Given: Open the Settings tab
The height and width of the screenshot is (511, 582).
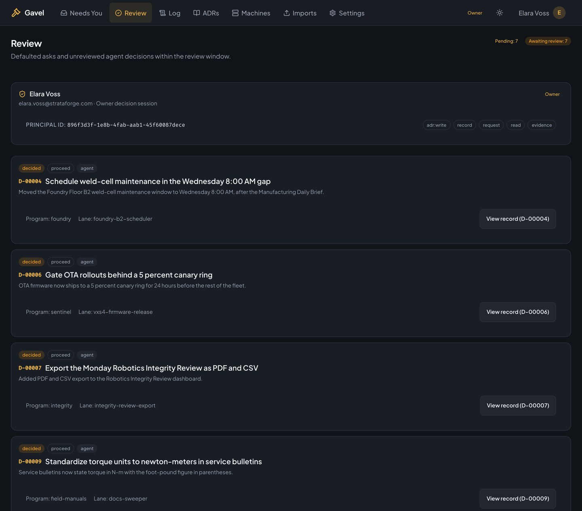Looking at the screenshot, I should coord(347,13).
